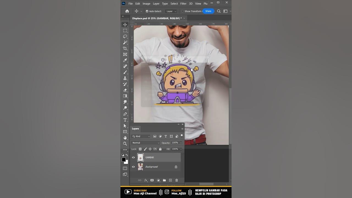Select the Smudge tool
The width and height of the screenshot is (352, 198).
click(x=125, y=102)
